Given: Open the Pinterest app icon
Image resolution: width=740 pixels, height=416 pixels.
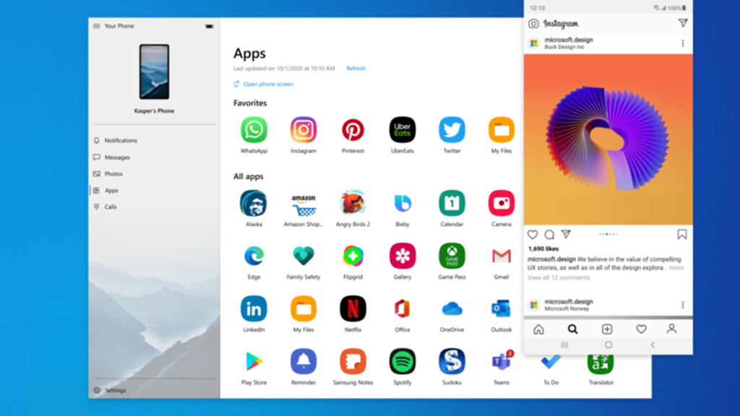Looking at the screenshot, I should 353,130.
